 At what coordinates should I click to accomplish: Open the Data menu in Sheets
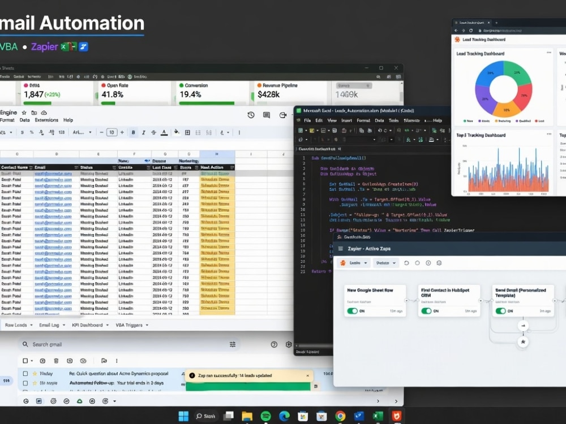click(x=24, y=120)
